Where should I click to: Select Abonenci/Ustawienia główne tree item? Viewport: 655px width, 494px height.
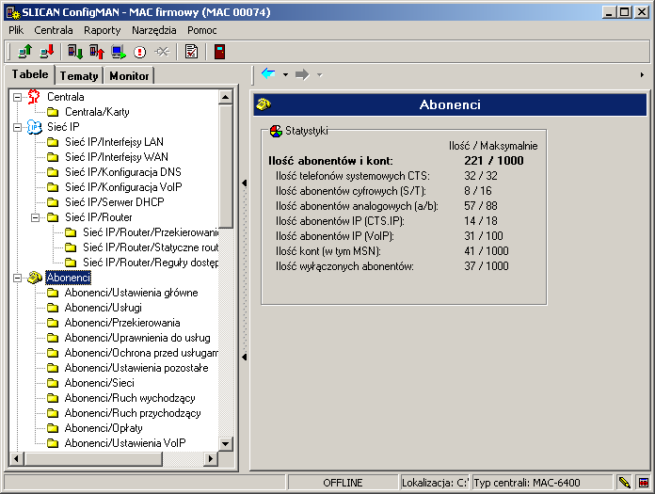pos(131,293)
